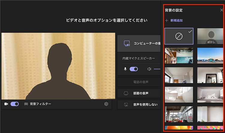Choose the pink with colorful balls background
Viewport: 225px width, 133px height.
click(x=210, y=128)
